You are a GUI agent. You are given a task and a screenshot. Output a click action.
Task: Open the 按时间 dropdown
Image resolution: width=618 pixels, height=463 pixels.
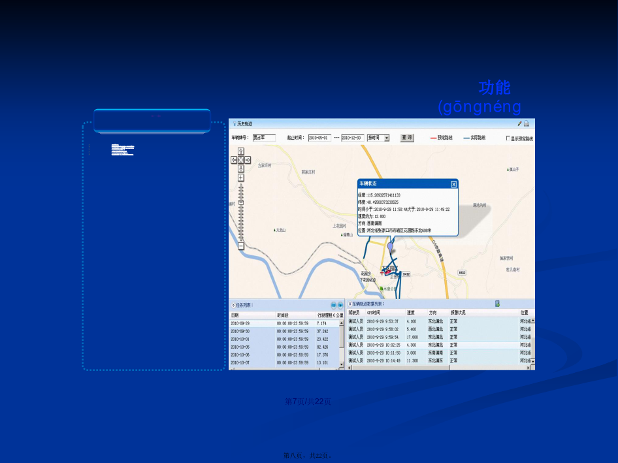pos(386,138)
